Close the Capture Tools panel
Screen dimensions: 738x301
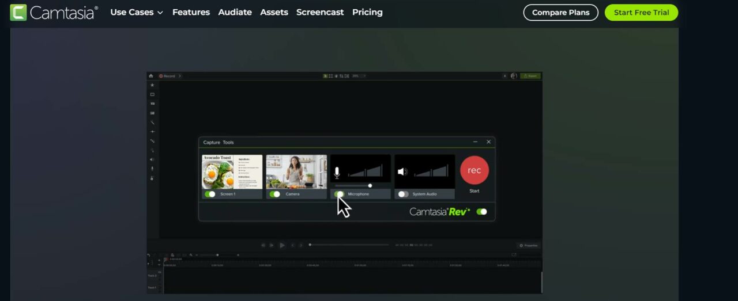click(x=488, y=142)
